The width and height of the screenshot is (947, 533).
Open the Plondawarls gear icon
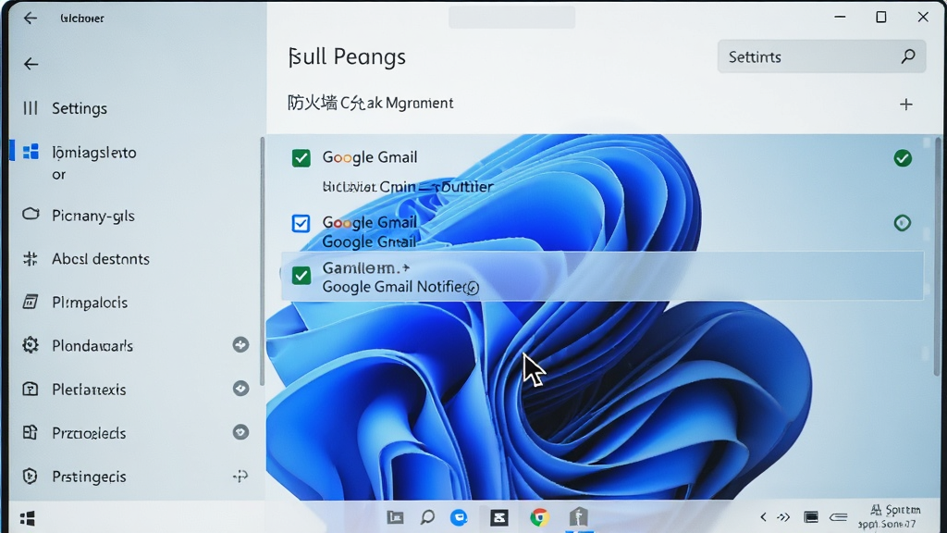pyautogui.click(x=31, y=345)
